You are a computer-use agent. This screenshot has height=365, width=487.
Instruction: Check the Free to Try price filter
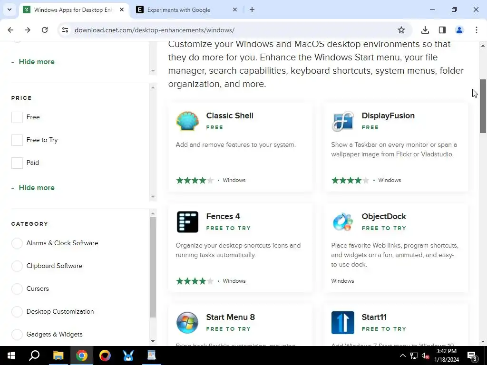point(17,140)
